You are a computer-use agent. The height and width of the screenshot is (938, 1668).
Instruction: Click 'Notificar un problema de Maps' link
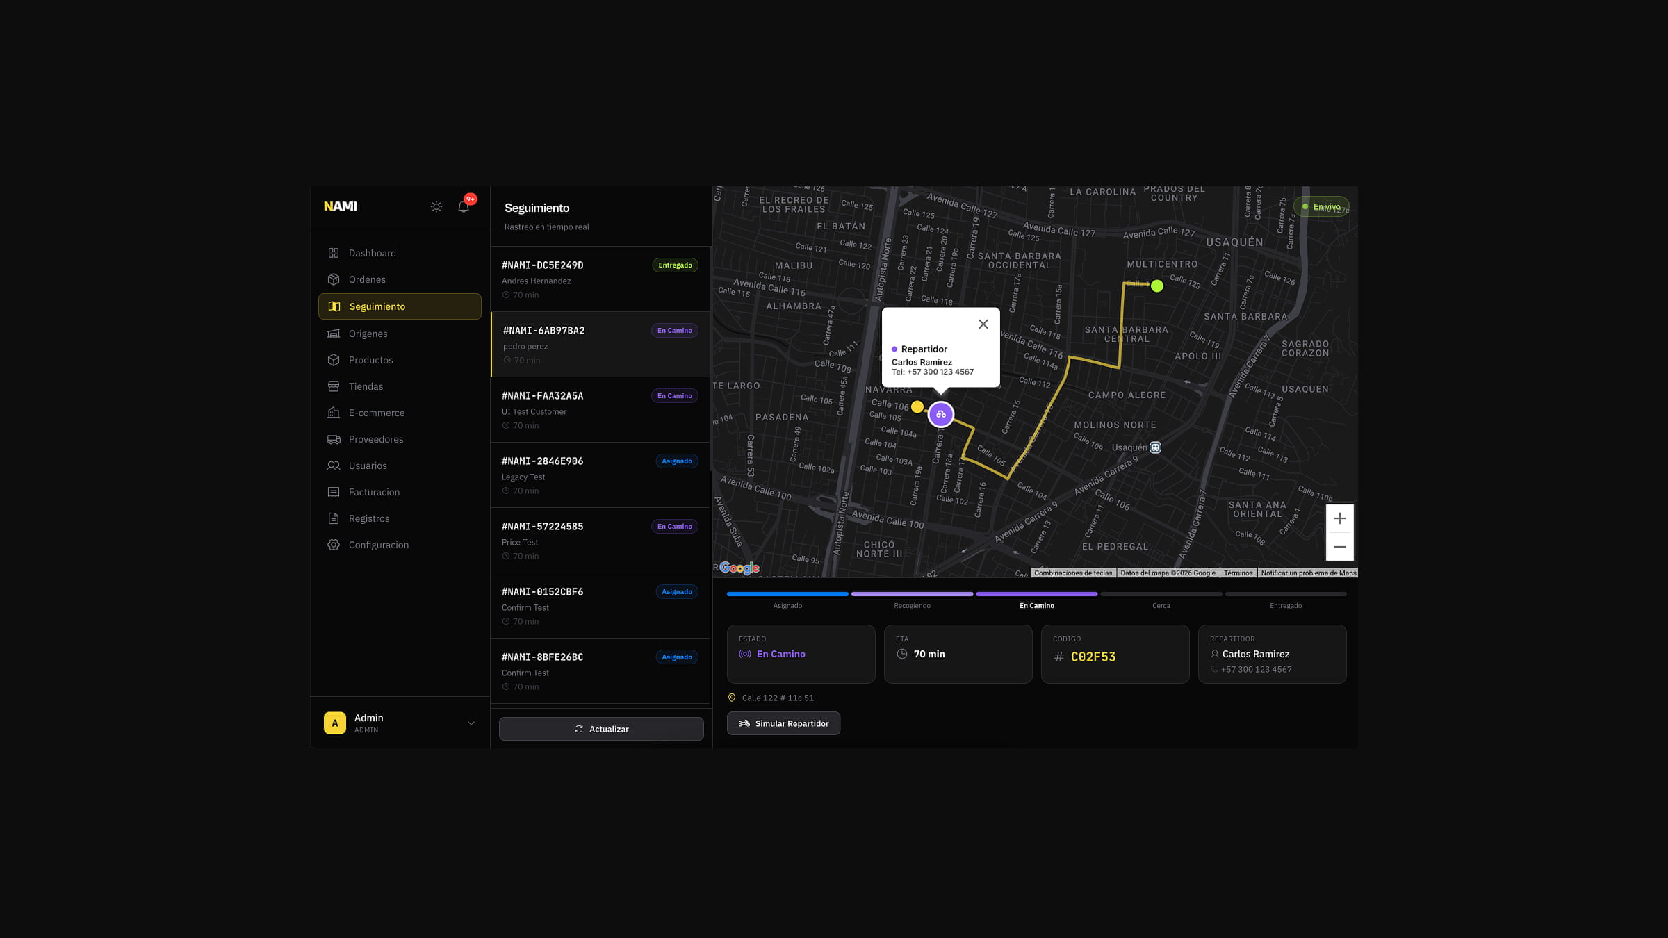(x=1308, y=573)
